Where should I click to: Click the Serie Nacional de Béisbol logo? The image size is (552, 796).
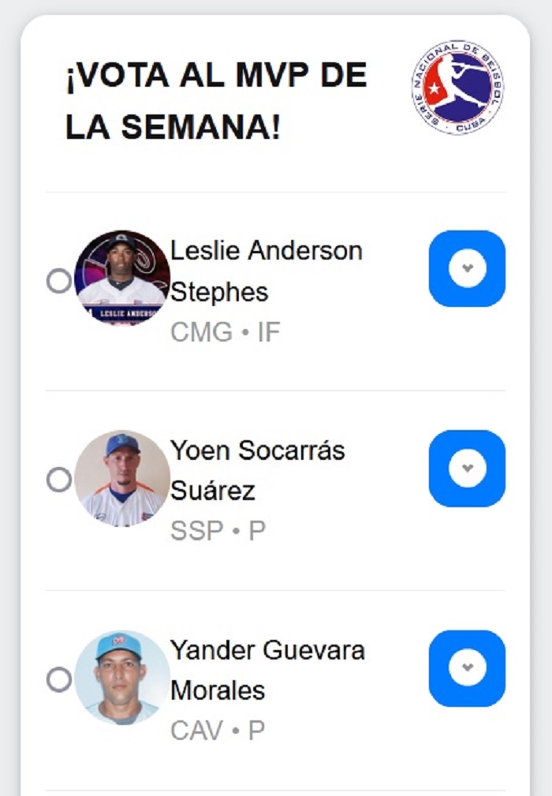[x=457, y=88]
